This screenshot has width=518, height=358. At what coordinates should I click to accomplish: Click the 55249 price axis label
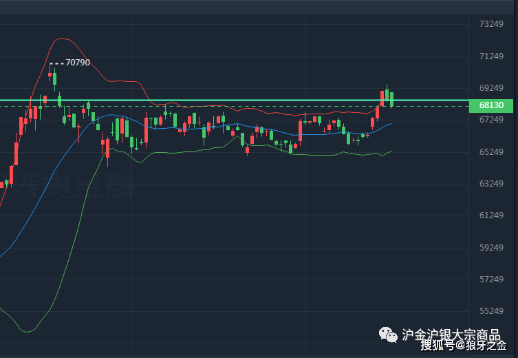[491, 311]
